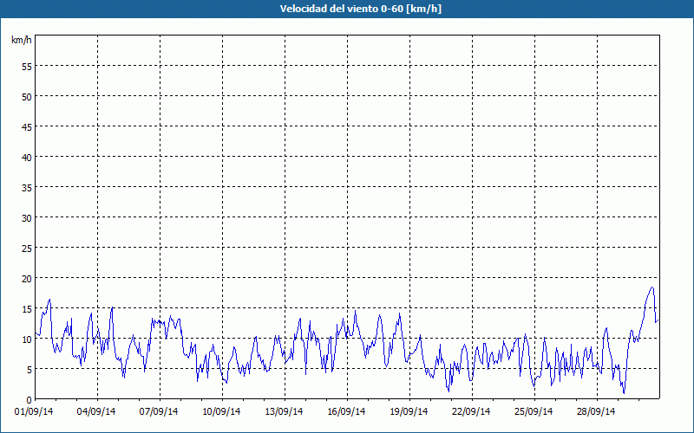Click the y-axis label '25'

point(27,249)
